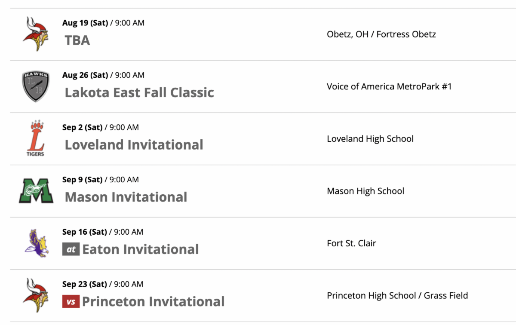Click the Loveland Tigers paw logo
516x325 pixels.
(36, 138)
